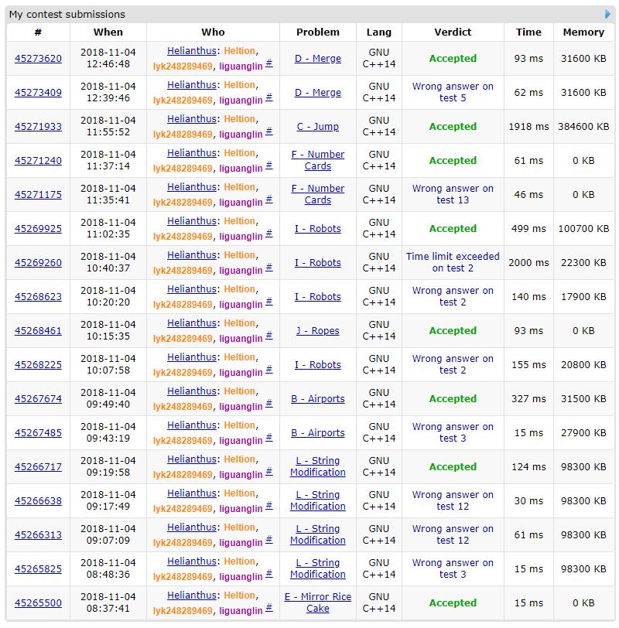Open submission ID 45271933

click(38, 127)
